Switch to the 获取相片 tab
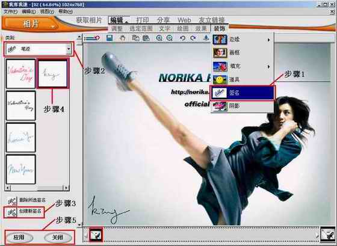 coord(89,20)
